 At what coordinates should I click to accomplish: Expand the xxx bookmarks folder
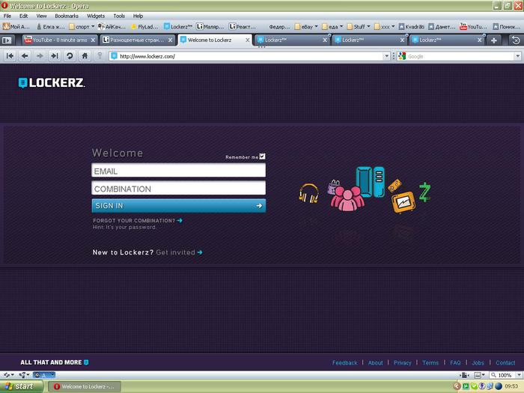click(x=385, y=26)
